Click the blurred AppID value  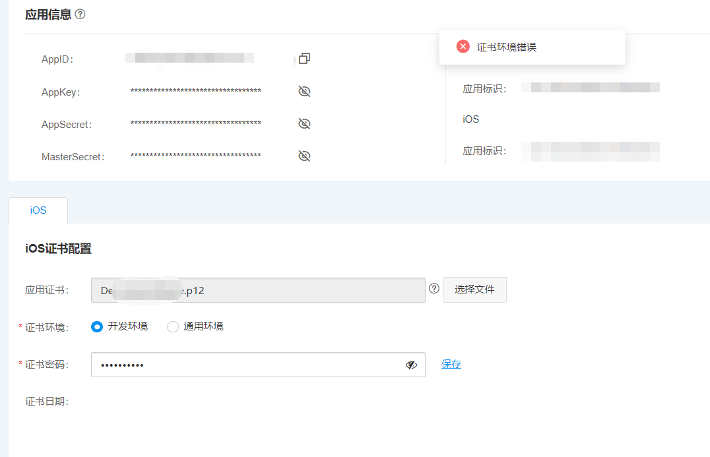pos(190,59)
